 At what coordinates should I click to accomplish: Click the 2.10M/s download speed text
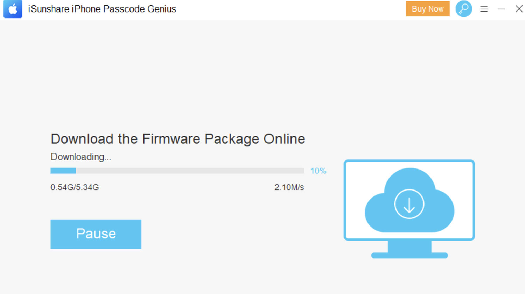tap(289, 187)
